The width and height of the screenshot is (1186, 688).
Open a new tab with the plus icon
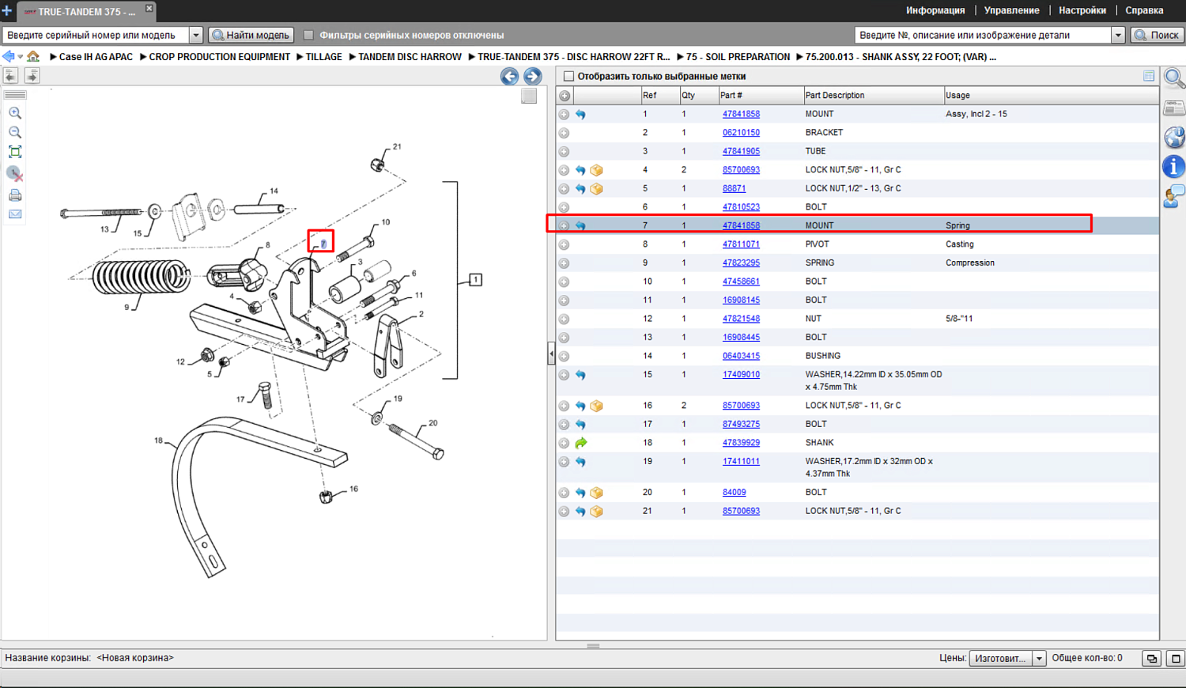7,11
